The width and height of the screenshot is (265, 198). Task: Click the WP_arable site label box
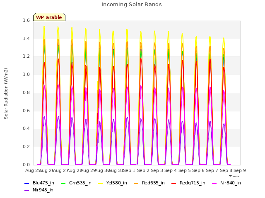pyautogui.click(x=49, y=17)
